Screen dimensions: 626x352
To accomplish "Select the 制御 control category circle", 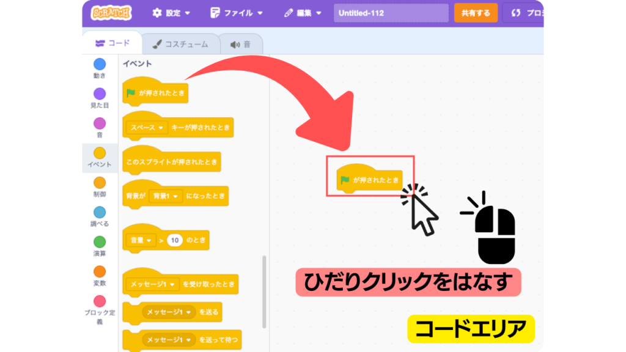I will pos(100,183).
